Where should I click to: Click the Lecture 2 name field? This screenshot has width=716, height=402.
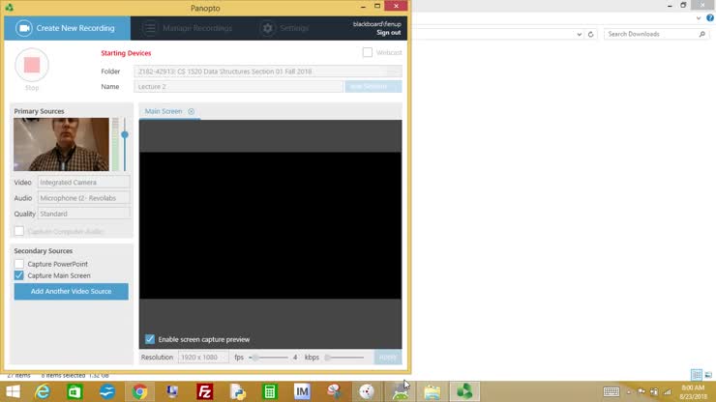tap(238, 87)
